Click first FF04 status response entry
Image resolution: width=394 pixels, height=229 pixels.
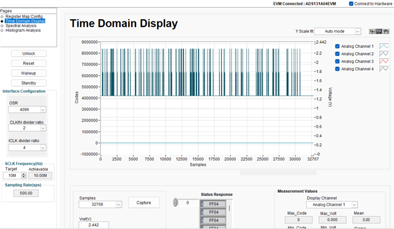coord(214,204)
